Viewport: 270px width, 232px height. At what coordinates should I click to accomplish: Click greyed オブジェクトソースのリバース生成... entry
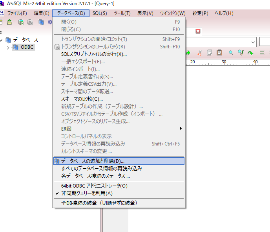[119, 121]
